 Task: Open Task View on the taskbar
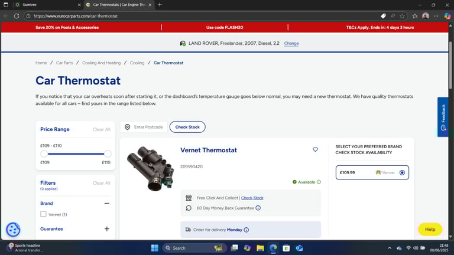click(x=234, y=248)
